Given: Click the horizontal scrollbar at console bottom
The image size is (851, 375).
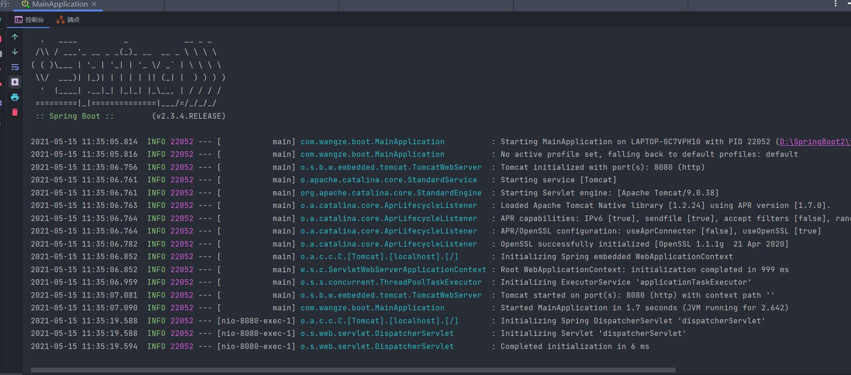Looking at the screenshot, I should click(x=353, y=370).
